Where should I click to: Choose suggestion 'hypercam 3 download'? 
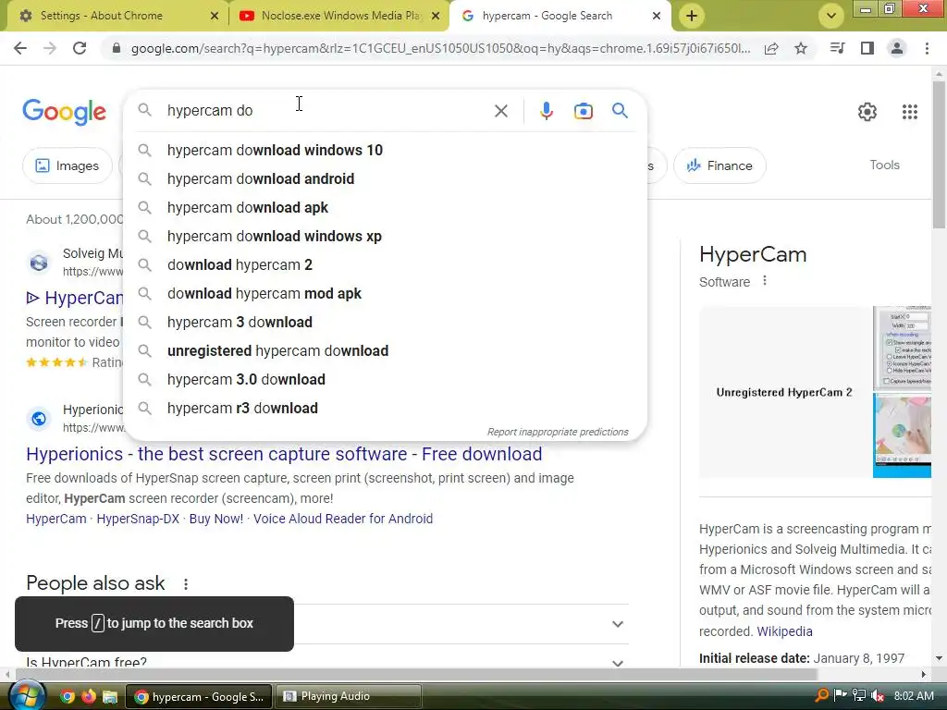coord(385,323)
